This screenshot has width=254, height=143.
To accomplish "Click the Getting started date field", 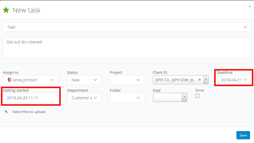I will [x=31, y=98].
